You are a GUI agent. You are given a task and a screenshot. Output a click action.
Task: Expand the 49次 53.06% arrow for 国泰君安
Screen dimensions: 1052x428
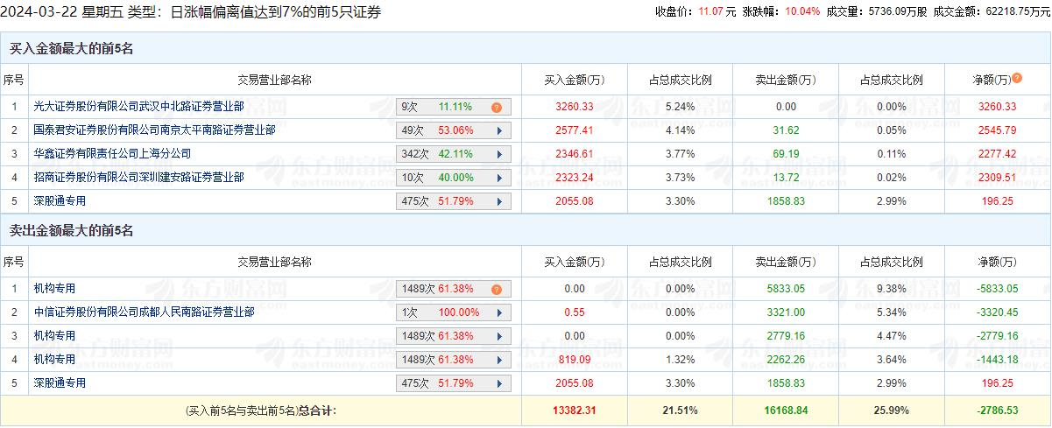[x=498, y=130]
